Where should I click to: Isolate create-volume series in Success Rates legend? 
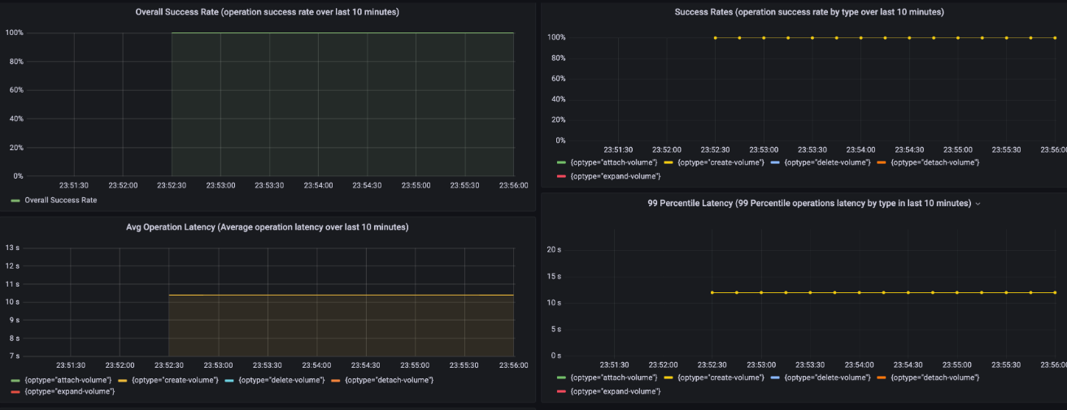click(721, 162)
